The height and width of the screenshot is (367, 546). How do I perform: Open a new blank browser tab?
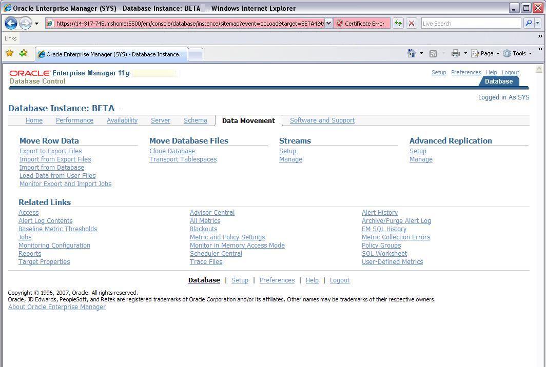coord(196,55)
